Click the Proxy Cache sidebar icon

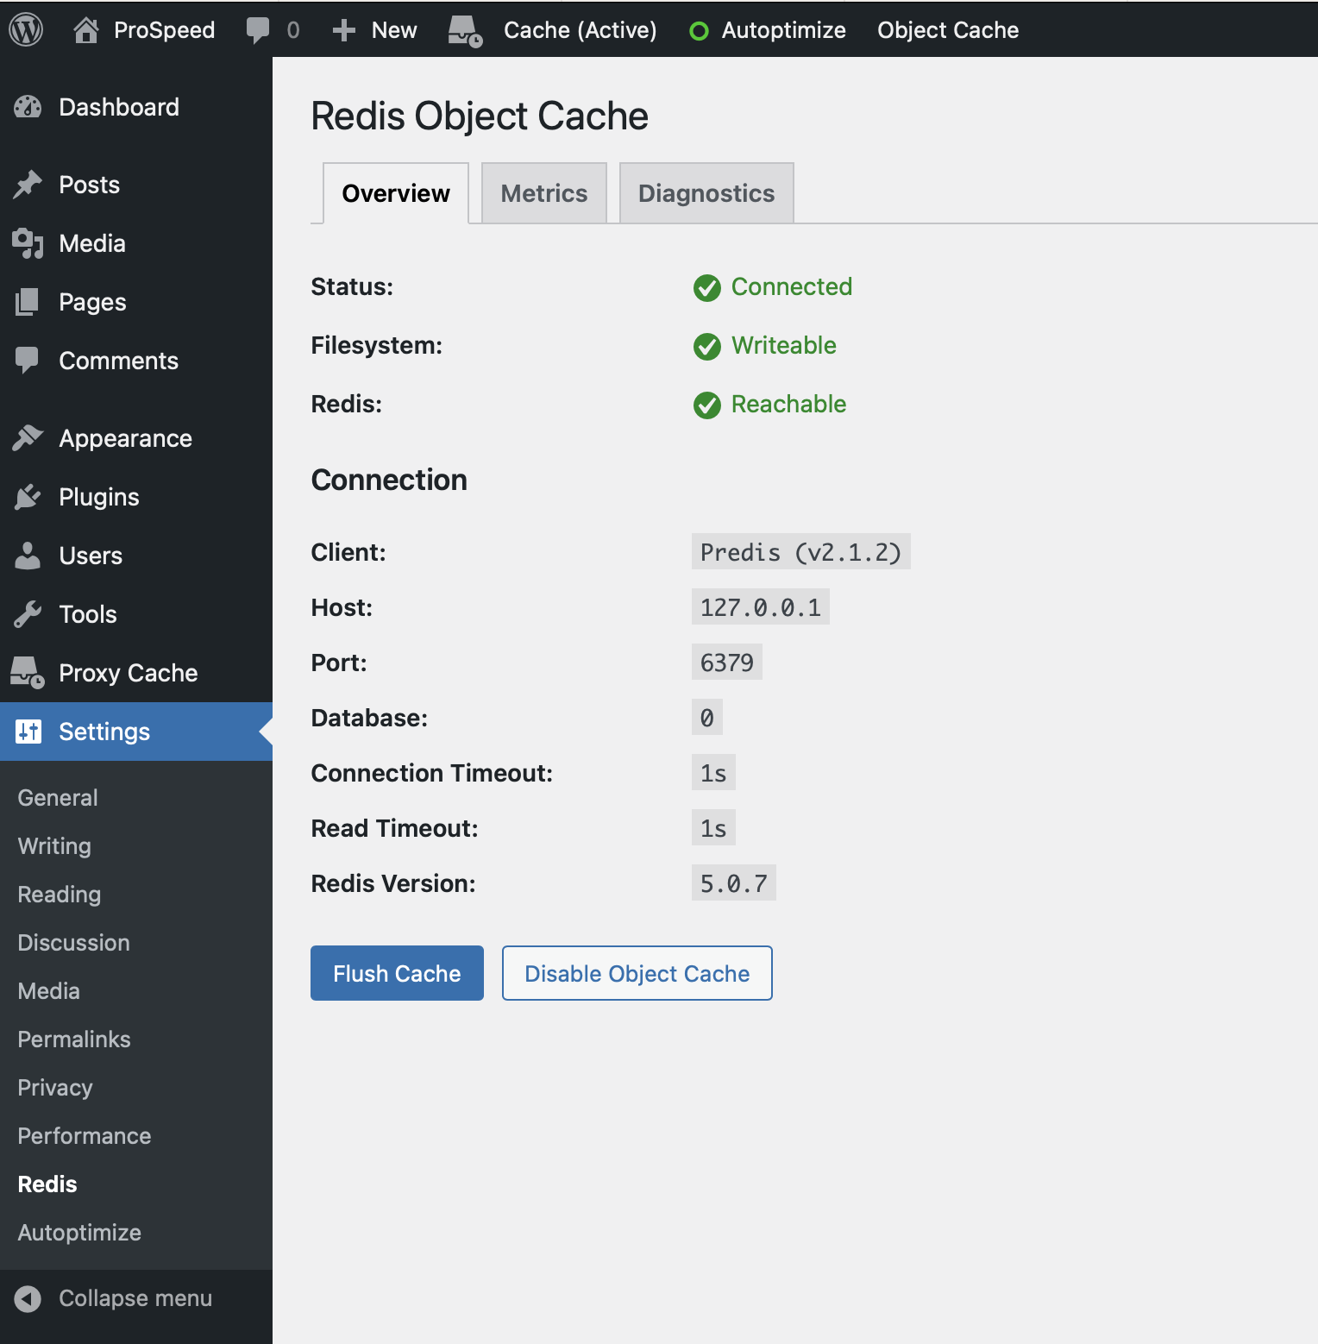coord(28,673)
